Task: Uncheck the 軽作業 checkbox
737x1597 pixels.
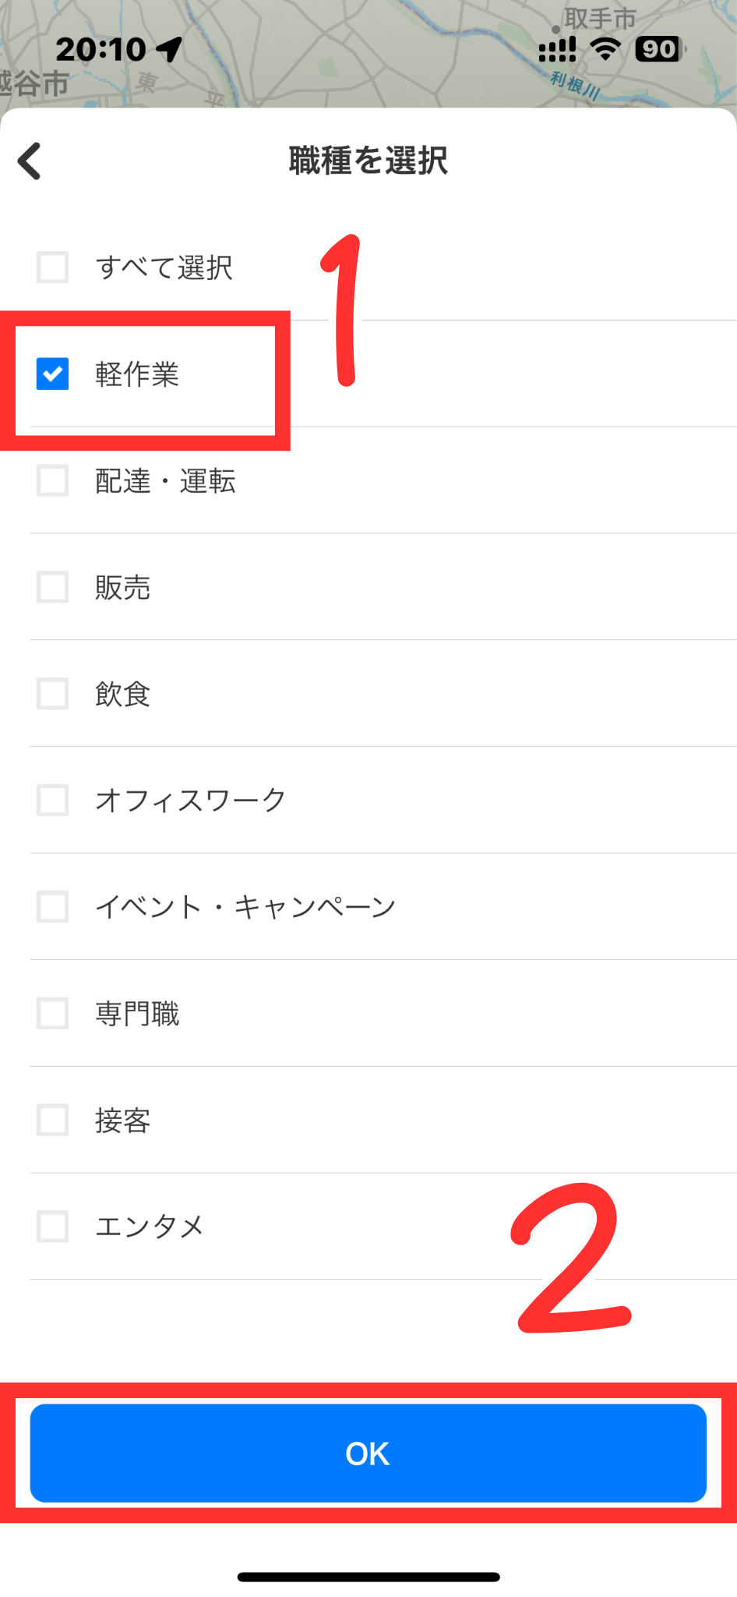Action: point(53,374)
